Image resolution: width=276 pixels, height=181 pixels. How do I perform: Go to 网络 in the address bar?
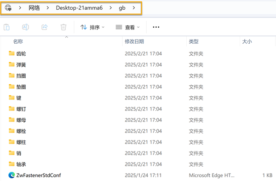34,8
